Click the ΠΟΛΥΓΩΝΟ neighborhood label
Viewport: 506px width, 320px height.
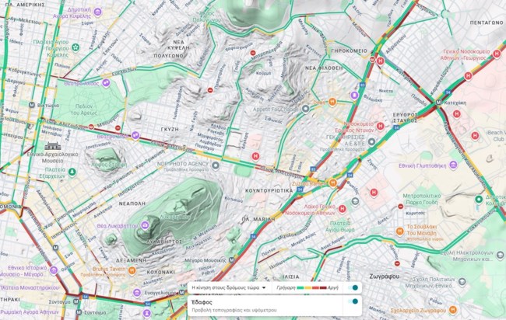(x=168, y=56)
